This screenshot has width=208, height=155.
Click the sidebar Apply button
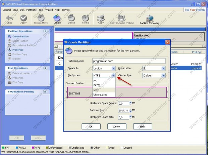coord(38,138)
